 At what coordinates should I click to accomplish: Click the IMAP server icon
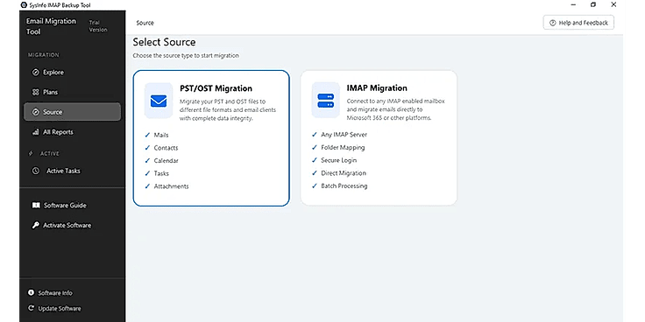pos(326,101)
